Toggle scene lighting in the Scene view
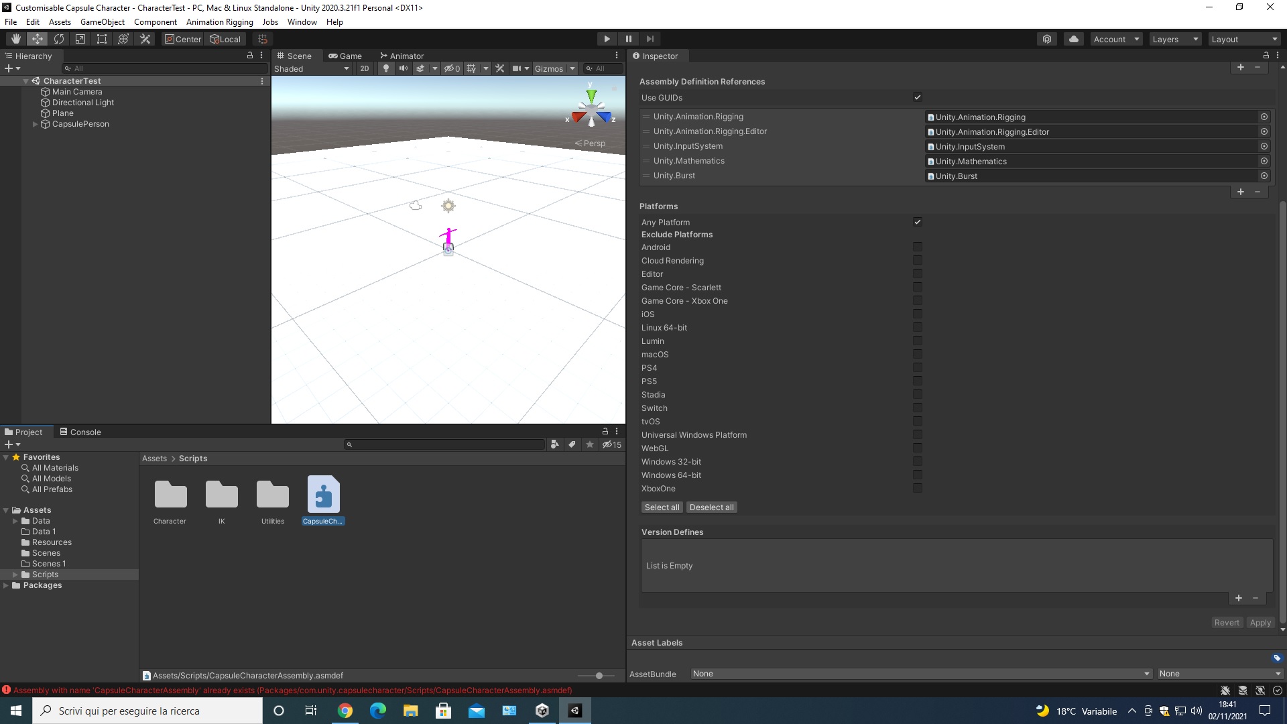Image resolution: width=1287 pixels, height=724 pixels. pyautogui.click(x=386, y=68)
